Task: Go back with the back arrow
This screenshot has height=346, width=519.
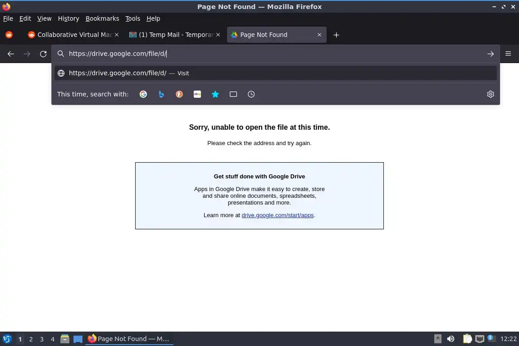Action: (11, 54)
